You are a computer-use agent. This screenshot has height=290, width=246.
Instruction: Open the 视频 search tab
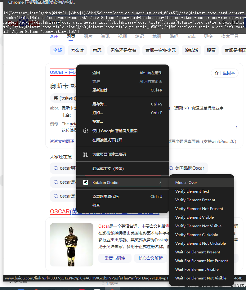tap(123, 36)
